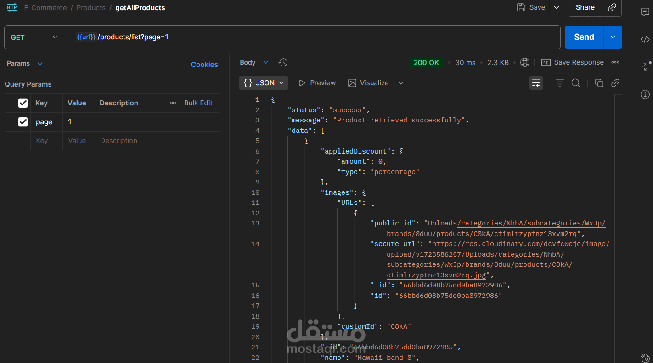Click the filter response icon

559,83
